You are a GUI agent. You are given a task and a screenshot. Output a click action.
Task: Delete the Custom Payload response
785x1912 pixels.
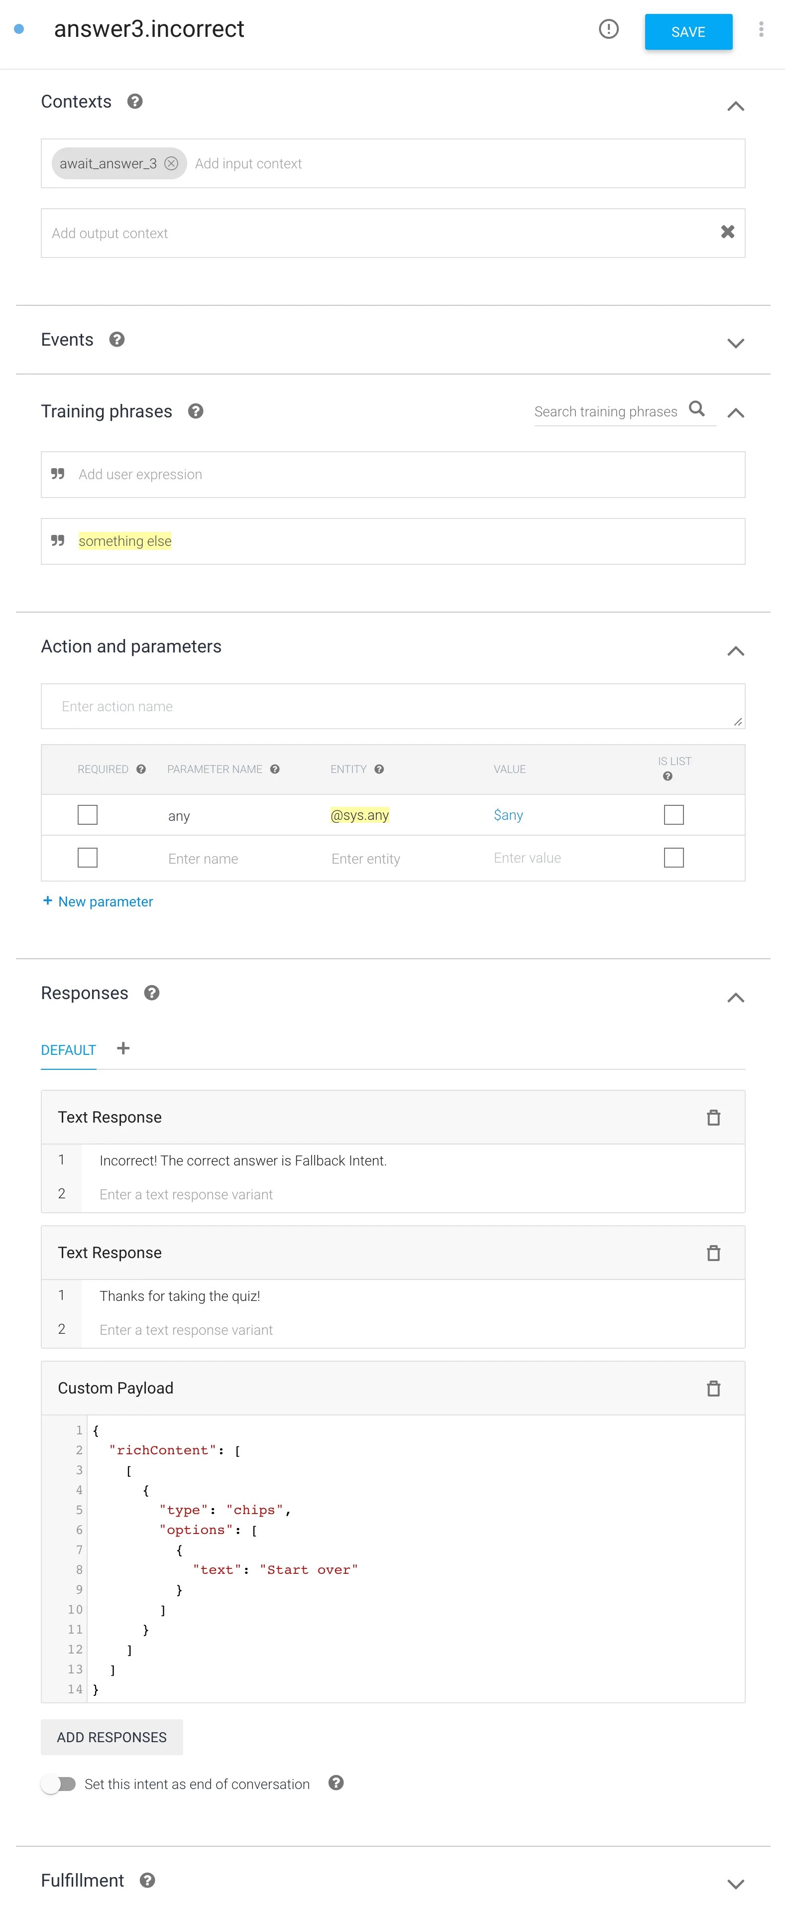point(713,1388)
